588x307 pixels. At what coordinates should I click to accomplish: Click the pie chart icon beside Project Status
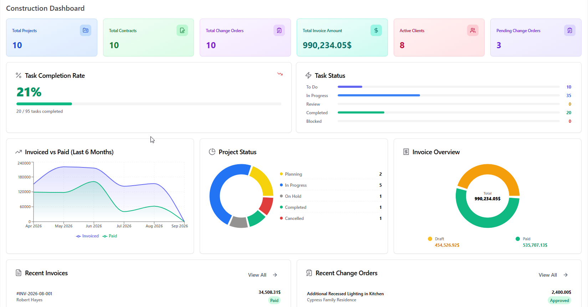click(x=212, y=152)
